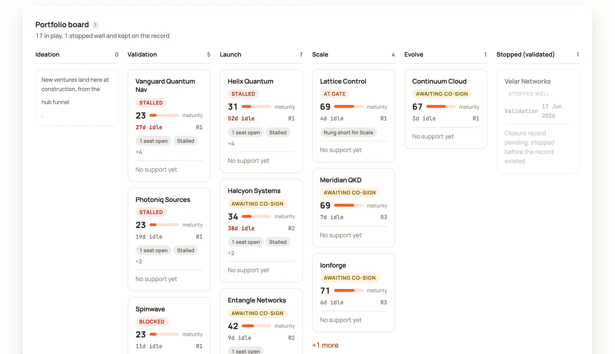Click '38d idle' on Halcyon Systems

click(241, 228)
